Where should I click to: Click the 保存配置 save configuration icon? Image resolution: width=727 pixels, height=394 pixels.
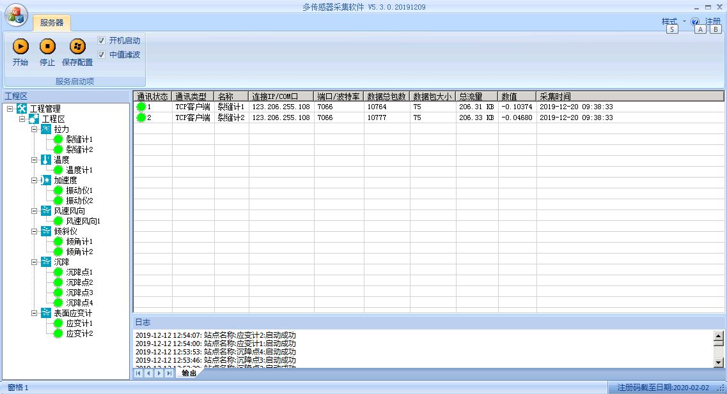tap(77, 47)
